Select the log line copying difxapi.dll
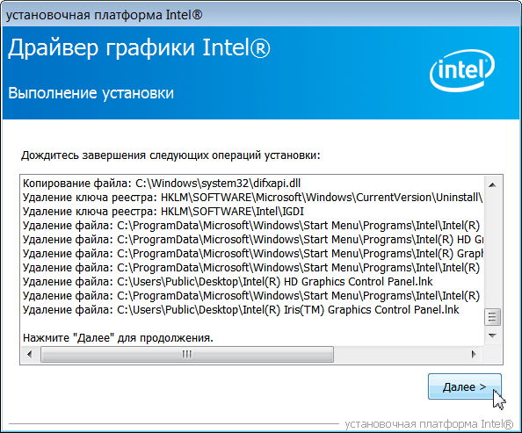522x433 pixels. pyautogui.click(x=162, y=183)
